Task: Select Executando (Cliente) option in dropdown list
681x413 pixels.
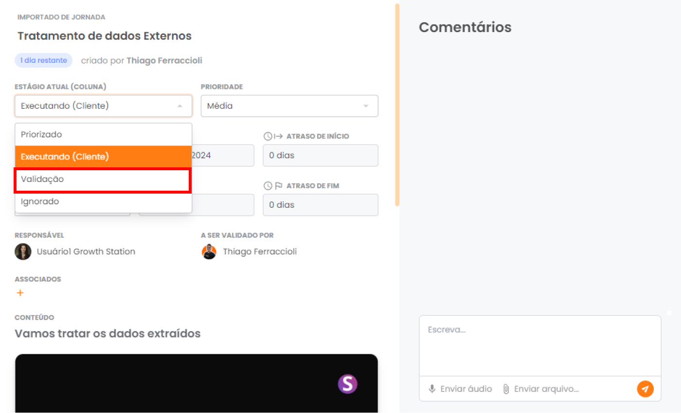Action: click(x=103, y=157)
